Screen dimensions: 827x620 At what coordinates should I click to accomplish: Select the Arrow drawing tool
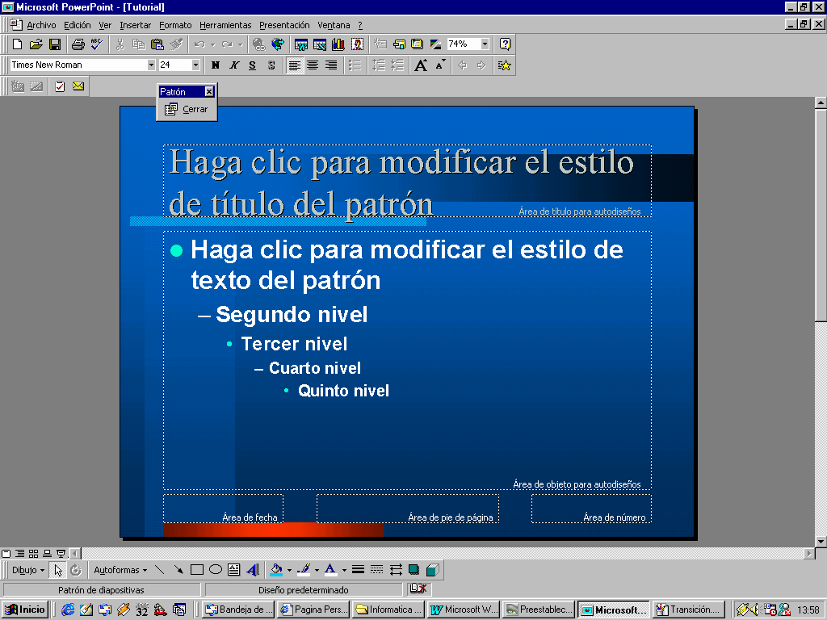[178, 570]
